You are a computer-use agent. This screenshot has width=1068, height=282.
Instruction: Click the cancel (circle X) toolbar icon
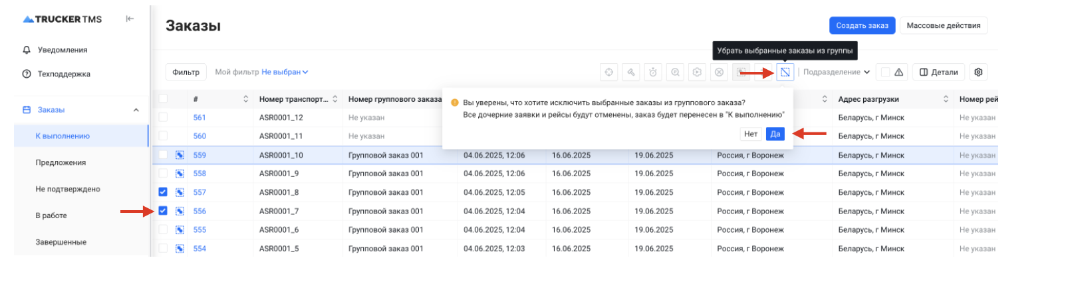[719, 72]
